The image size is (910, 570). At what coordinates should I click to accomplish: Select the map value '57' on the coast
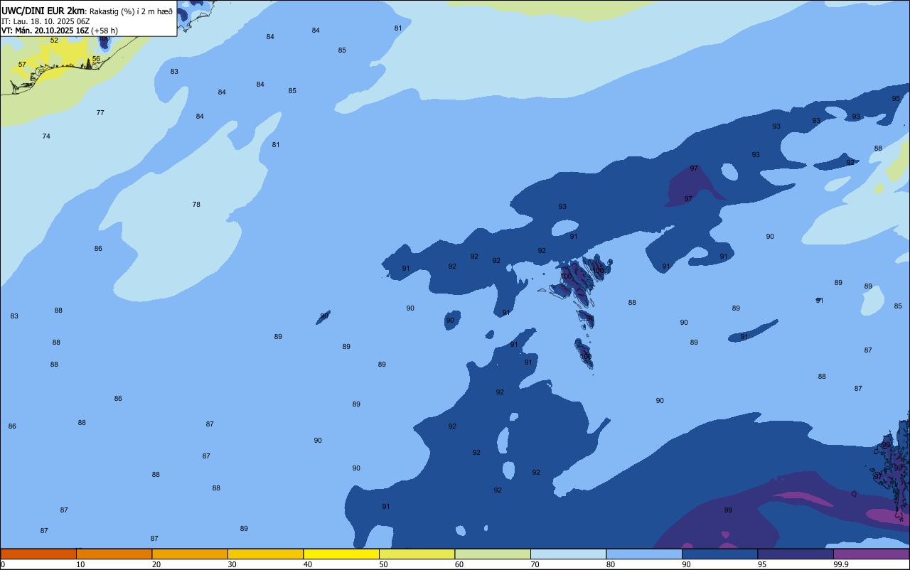click(x=22, y=65)
